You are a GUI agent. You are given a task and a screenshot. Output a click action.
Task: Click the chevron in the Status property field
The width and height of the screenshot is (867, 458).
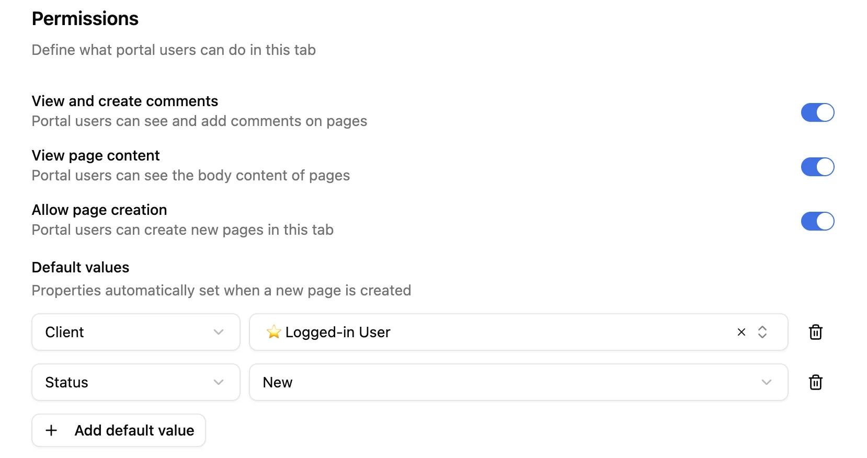point(219,382)
